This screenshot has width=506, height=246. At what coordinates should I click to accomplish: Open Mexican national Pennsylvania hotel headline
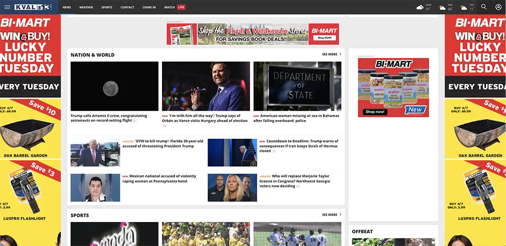coord(159,178)
